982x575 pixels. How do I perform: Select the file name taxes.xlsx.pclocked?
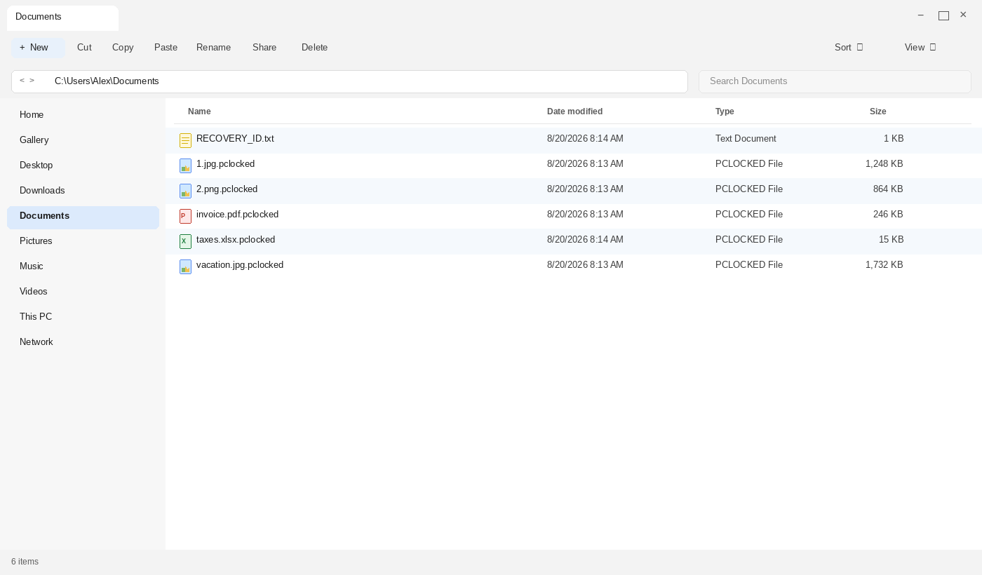236,240
